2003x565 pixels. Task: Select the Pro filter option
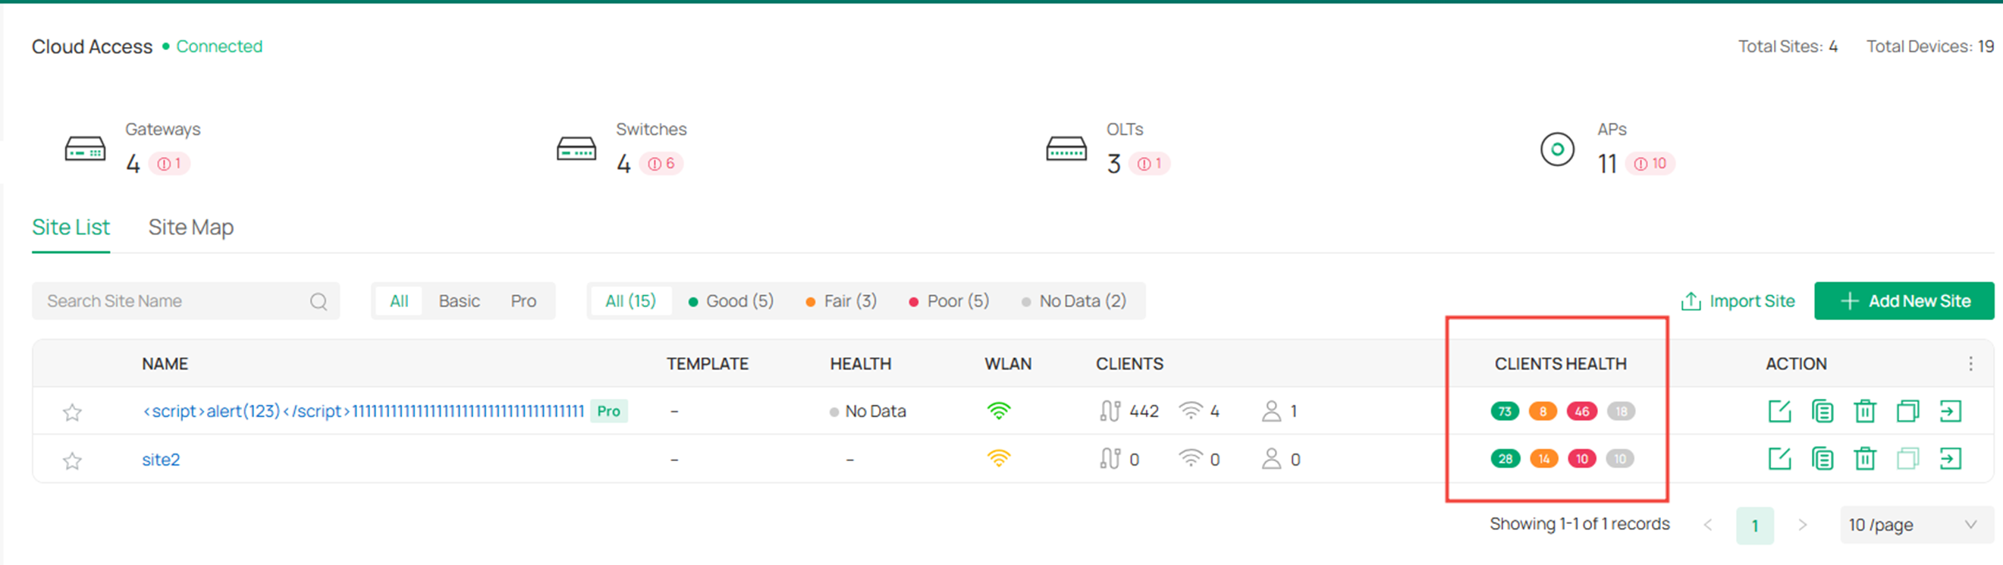523,301
